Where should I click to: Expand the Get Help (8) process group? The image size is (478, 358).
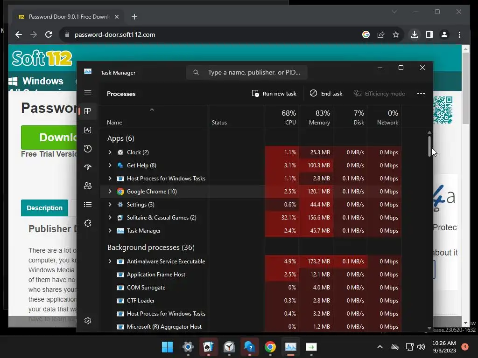click(110, 165)
